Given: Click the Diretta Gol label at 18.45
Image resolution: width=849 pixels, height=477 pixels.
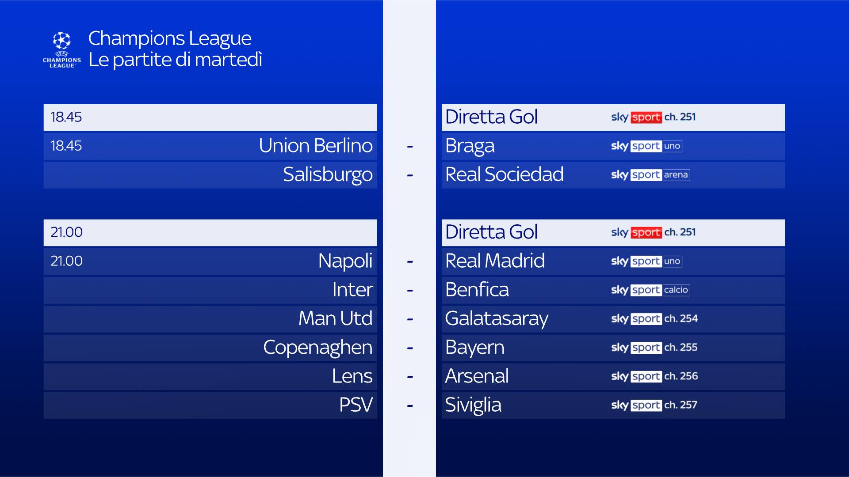Looking at the screenshot, I should (x=491, y=117).
